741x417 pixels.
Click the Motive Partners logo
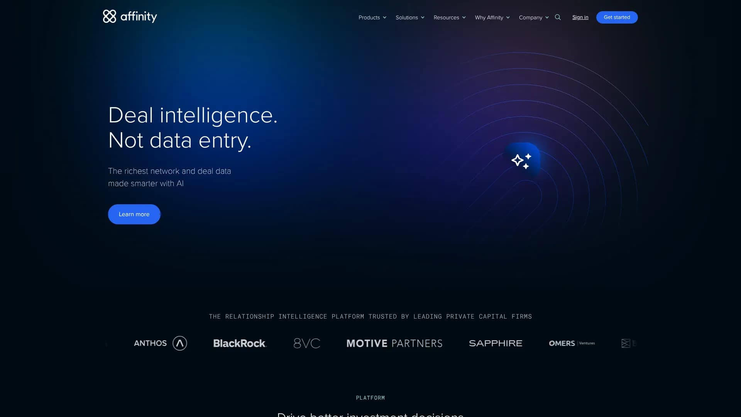click(x=394, y=343)
